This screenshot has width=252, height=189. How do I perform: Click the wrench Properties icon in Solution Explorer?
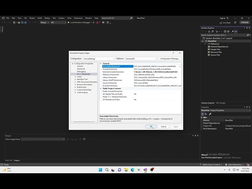pos(232,31)
